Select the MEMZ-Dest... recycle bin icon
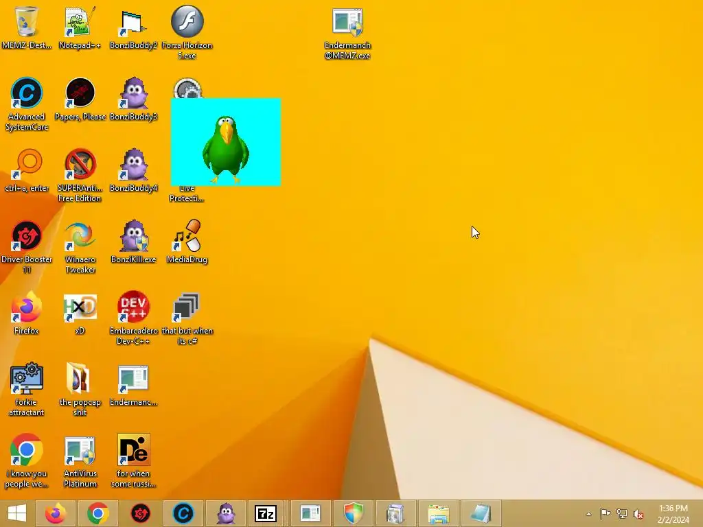 [x=27, y=27]
